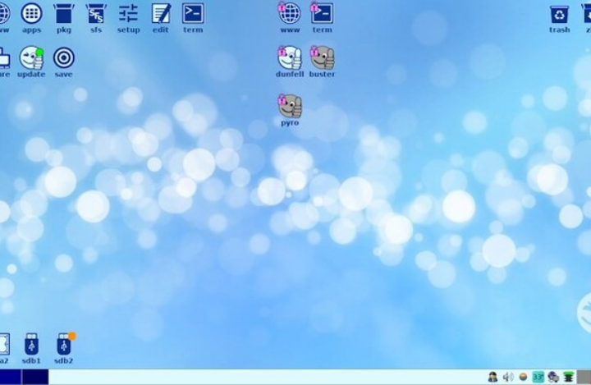Click the temperature 33 tray indicator
The image size is (591, 385).
(x=538, y=377)
